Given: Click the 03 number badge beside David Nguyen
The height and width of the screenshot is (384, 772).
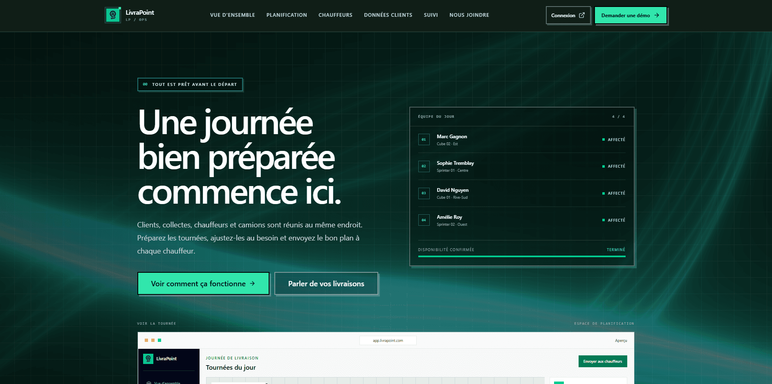Looking at the screenshot, I should pos(424,193).
